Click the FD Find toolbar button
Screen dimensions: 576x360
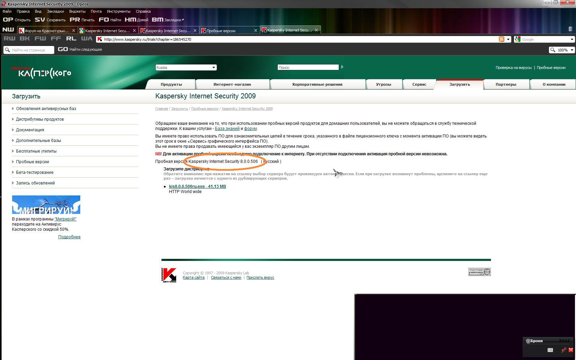click(110, 20)
